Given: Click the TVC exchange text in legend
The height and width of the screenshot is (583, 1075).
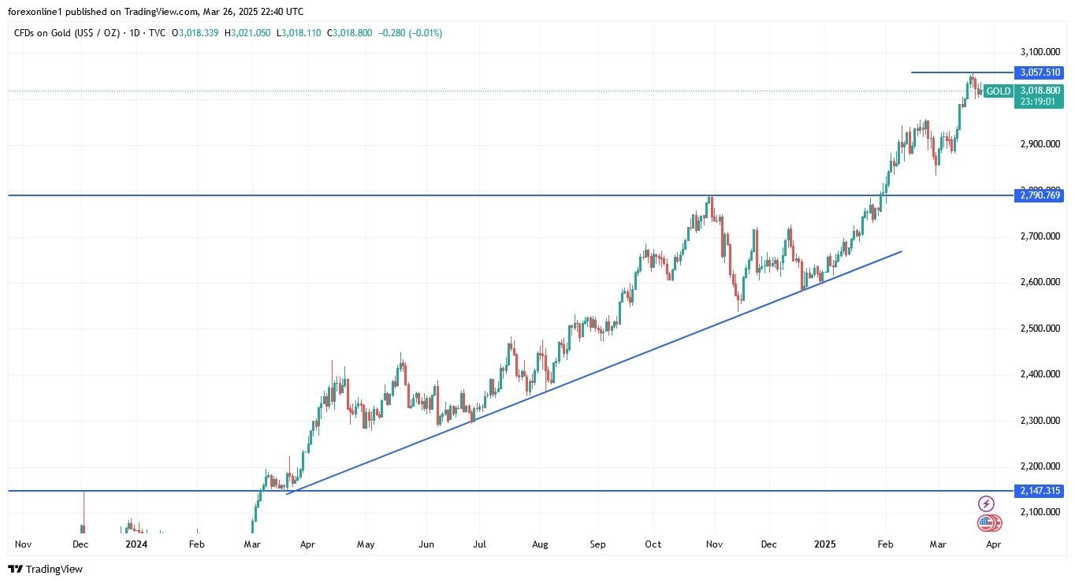Looking at the screenshot, I should click(155, 33).
